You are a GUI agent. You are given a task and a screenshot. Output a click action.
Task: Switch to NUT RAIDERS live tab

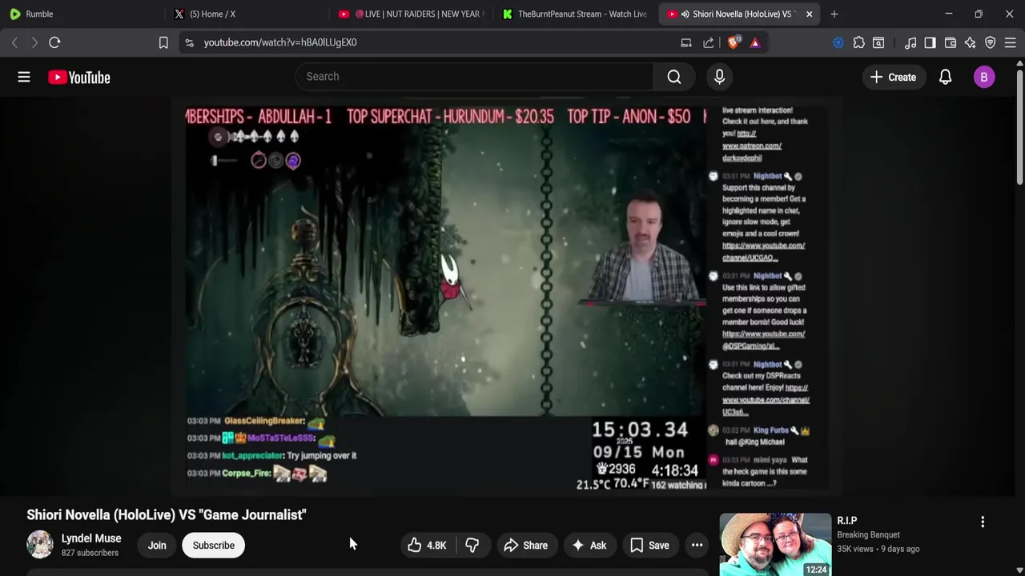(x=412, y=14)
